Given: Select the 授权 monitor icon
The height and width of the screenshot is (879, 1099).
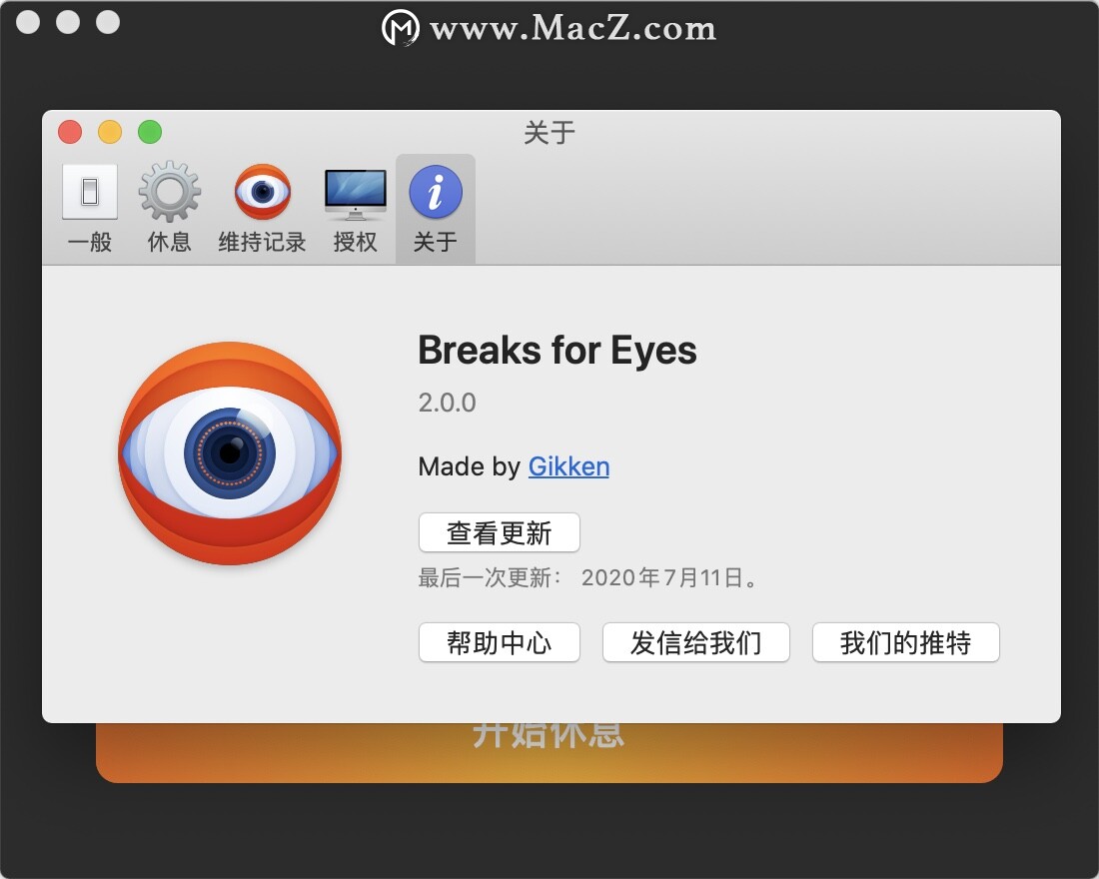Looking at the screenshot, I should click(x=356, y=194).
